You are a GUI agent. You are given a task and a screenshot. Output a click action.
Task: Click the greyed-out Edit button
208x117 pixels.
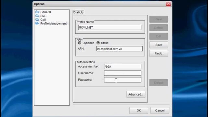click(159, 36)
